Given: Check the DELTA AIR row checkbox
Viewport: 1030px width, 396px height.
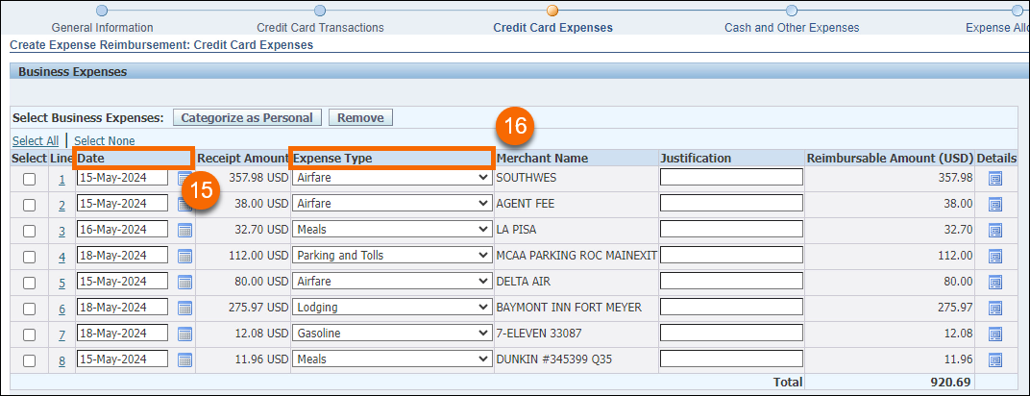Looking at the screenshot, I should [x=30, y=283].
